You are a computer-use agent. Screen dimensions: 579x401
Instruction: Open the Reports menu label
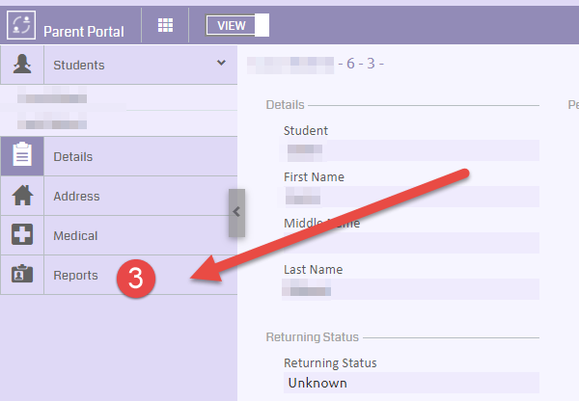tap(75, 275)
